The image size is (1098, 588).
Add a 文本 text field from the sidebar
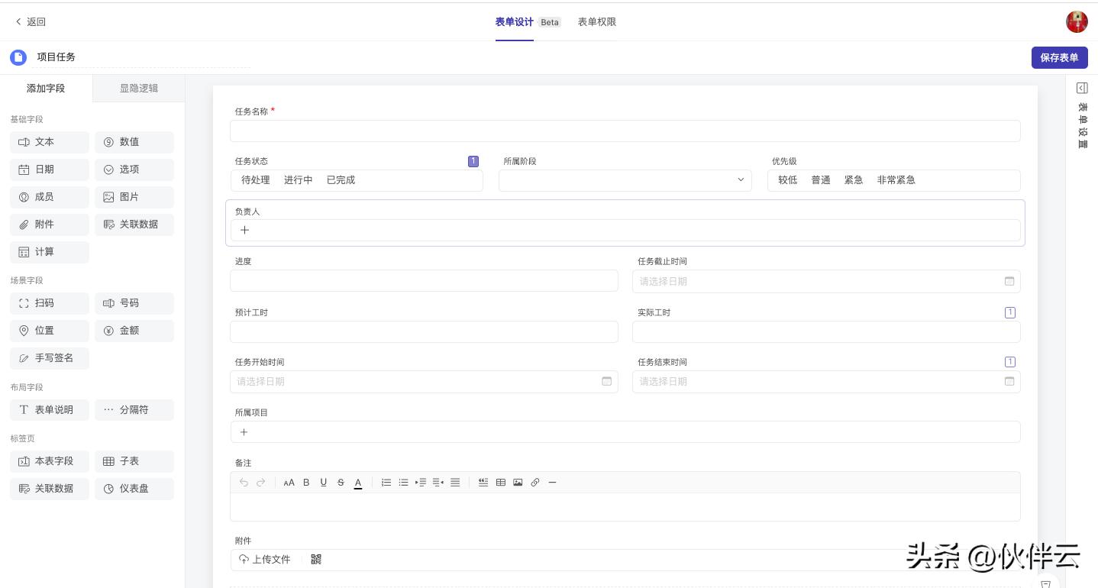(49, 142)
